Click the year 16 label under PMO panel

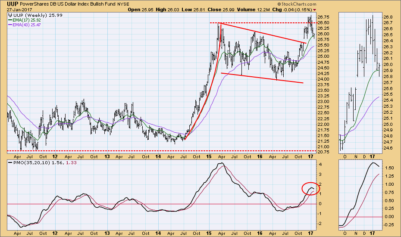pos(260,234)
